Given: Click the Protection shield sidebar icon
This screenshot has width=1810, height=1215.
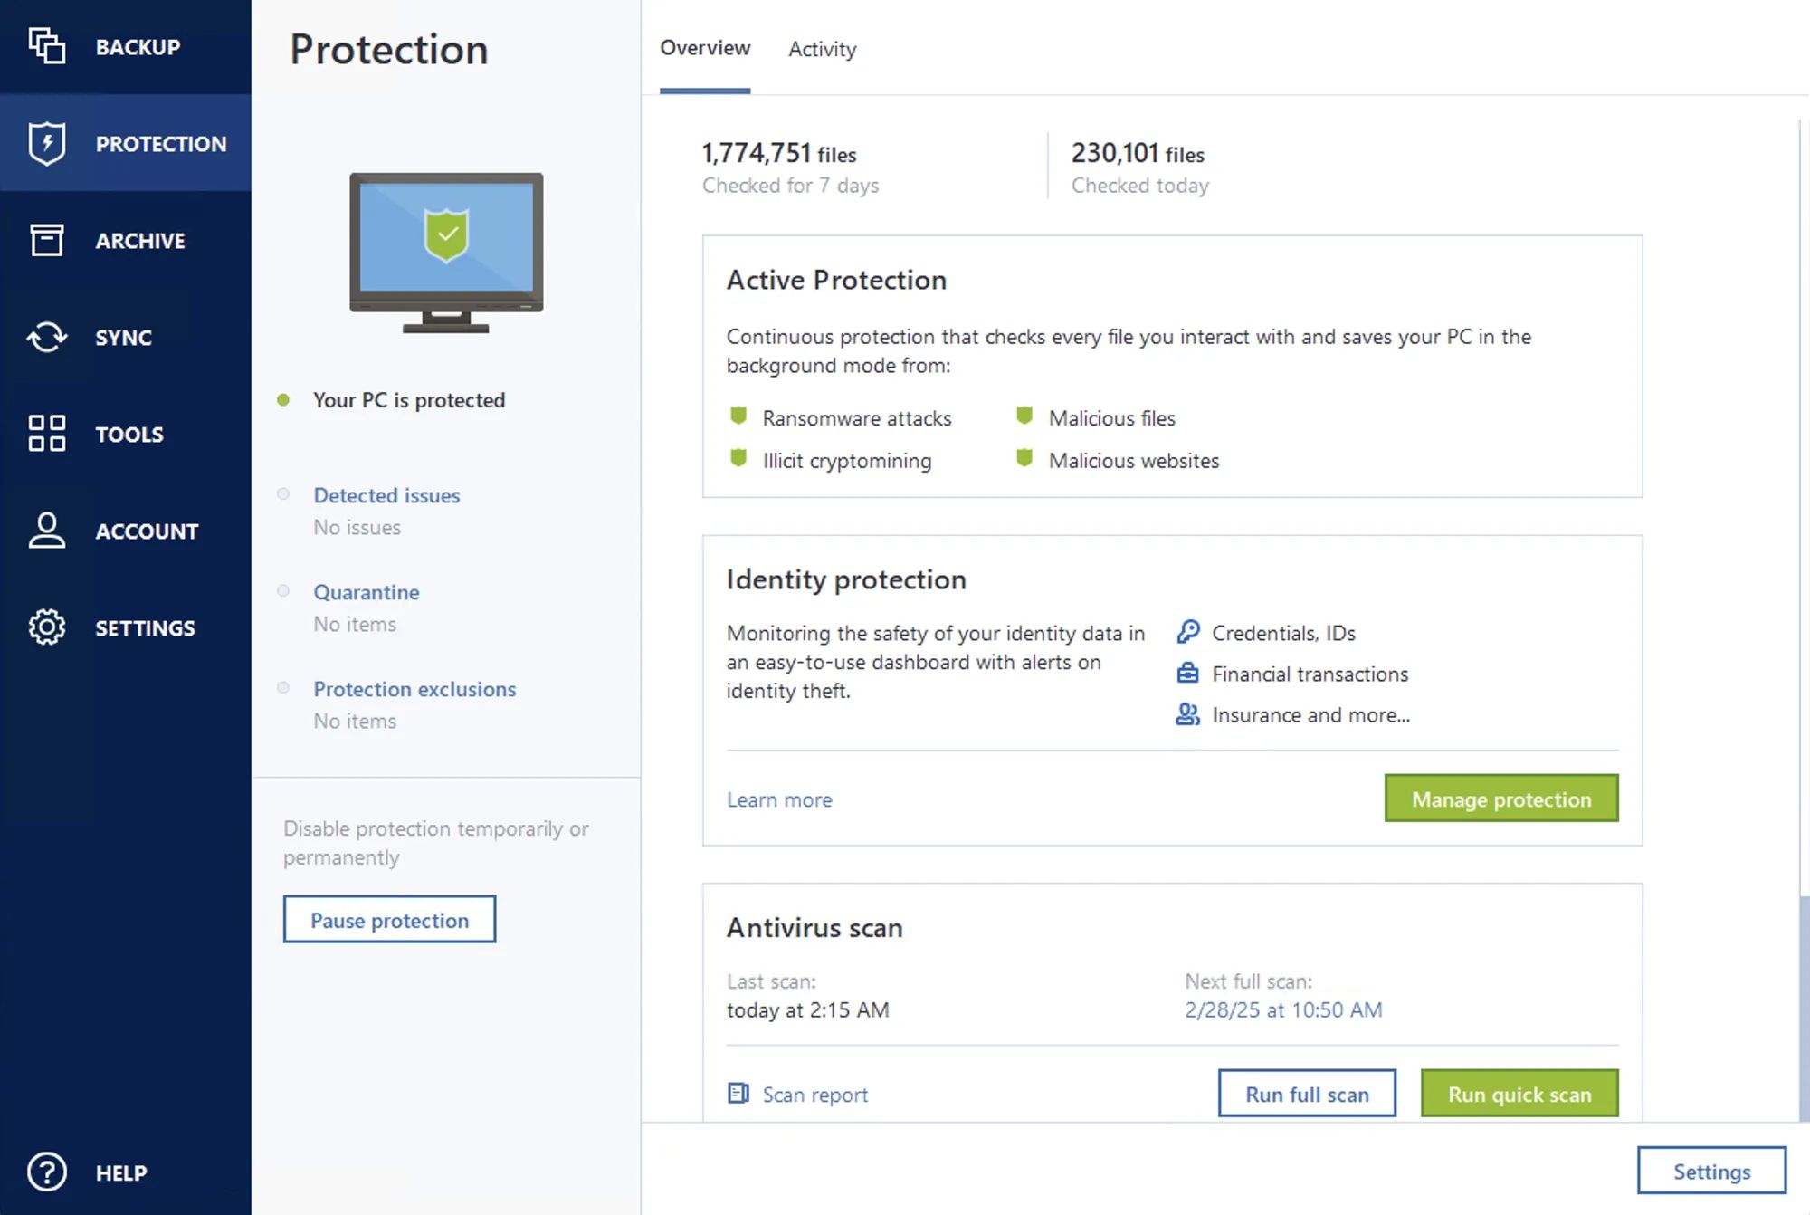Looking at the screenshot, I should 46,143.
